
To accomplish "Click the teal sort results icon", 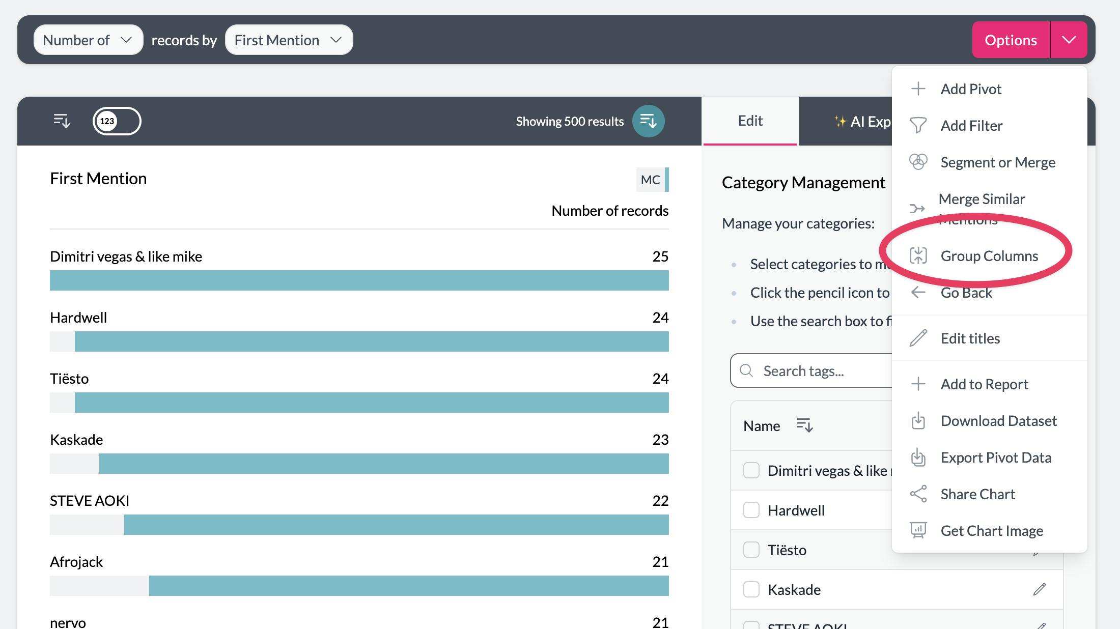I will pos(648,121).
